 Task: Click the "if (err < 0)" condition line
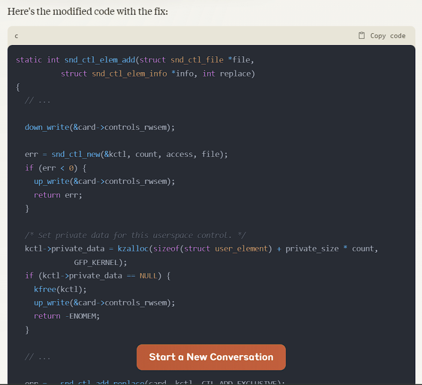pos(56,168)
